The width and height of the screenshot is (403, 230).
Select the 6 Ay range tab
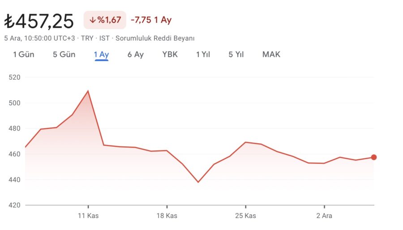tap(135, 55)
